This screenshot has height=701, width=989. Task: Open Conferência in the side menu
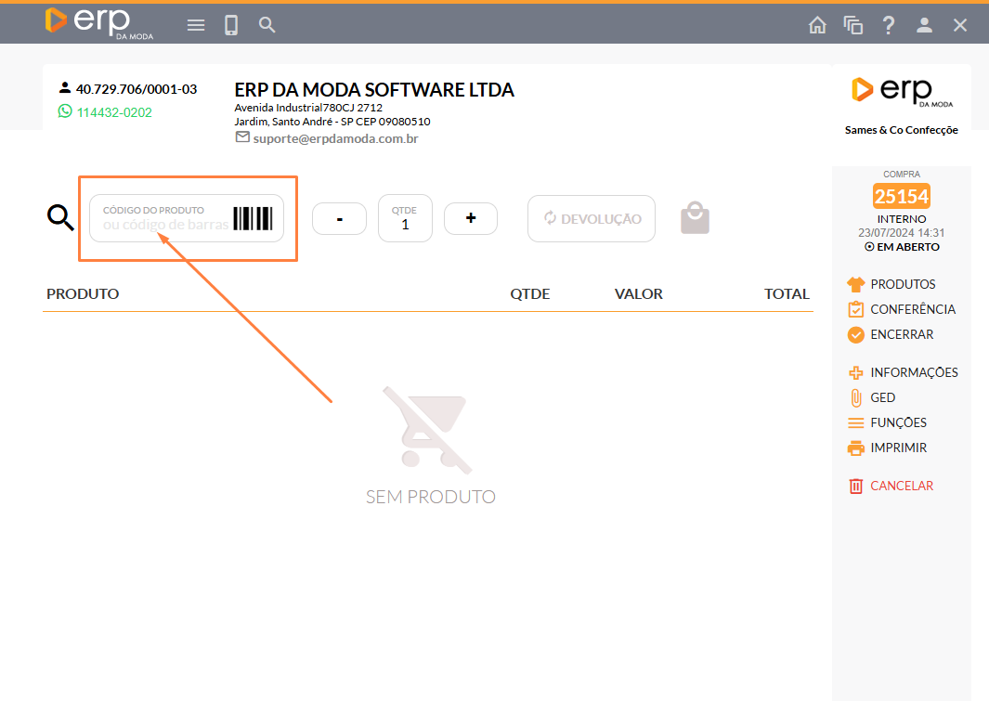(912, 309)
